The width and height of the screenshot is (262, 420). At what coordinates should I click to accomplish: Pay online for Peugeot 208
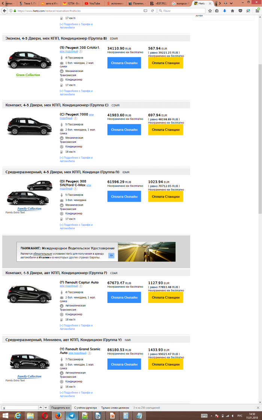coord(124,63)
